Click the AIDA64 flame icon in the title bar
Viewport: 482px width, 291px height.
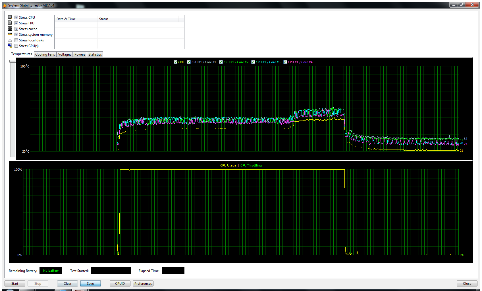pos(5,5)
